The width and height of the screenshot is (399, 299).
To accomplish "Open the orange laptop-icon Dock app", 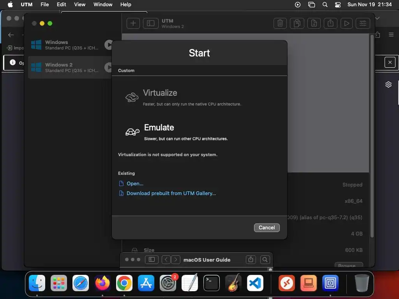I will pyautogui.click(x=309, y=283).
